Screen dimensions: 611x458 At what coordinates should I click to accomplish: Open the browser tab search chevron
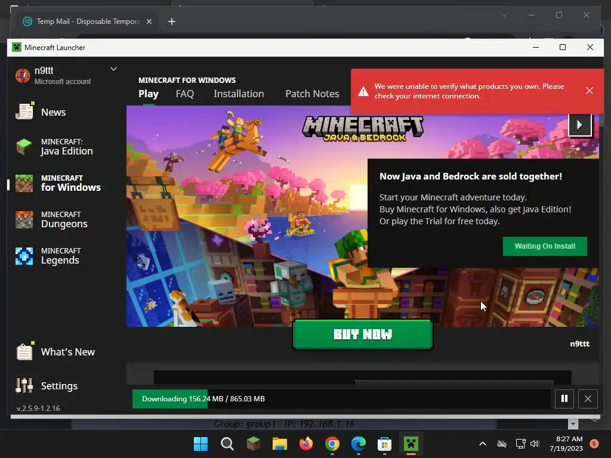click(504, 15)
